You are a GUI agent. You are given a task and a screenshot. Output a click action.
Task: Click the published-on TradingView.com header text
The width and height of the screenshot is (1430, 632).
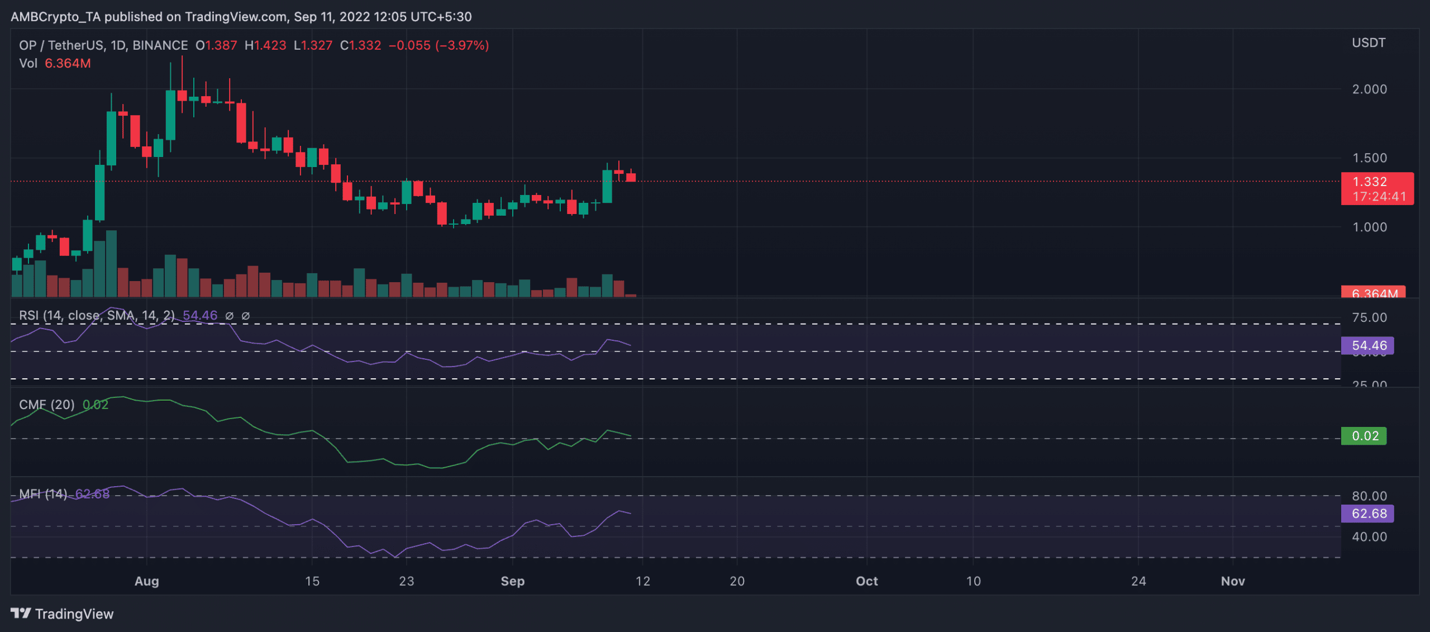tap(241, 17)
